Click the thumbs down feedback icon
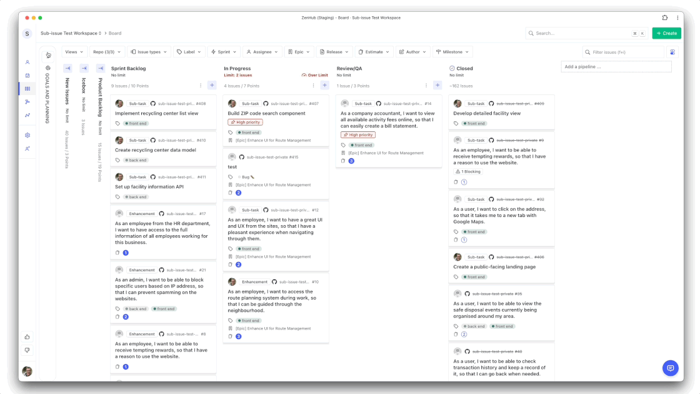Screen dimensions: 700x394 coord(27,350)
